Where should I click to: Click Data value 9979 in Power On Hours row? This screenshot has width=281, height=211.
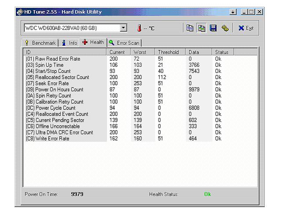pos(194,89)
